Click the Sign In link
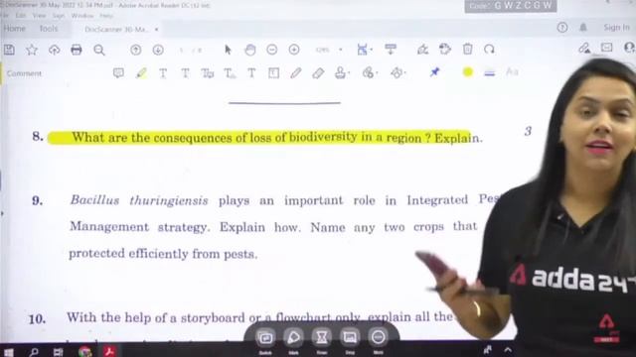This screenshot has width=636, height=357. (616, 28)
